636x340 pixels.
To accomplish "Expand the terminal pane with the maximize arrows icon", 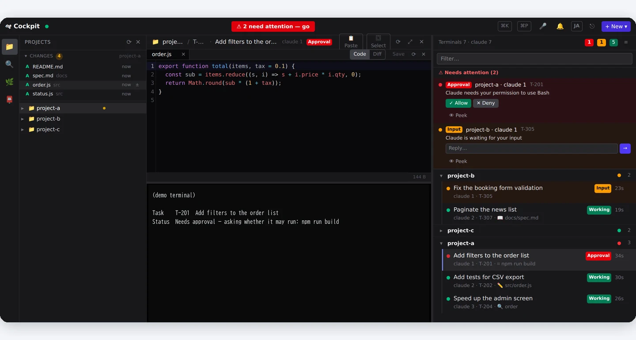I will tap(410, 42).
